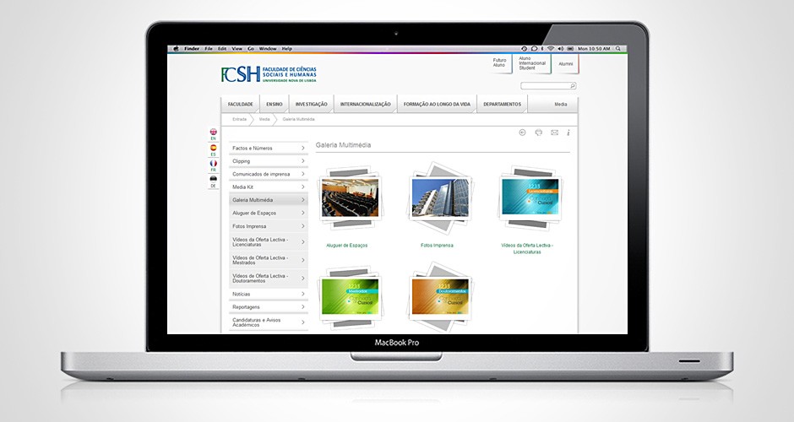Expand the Notícias row chevron

pos(302,294)
